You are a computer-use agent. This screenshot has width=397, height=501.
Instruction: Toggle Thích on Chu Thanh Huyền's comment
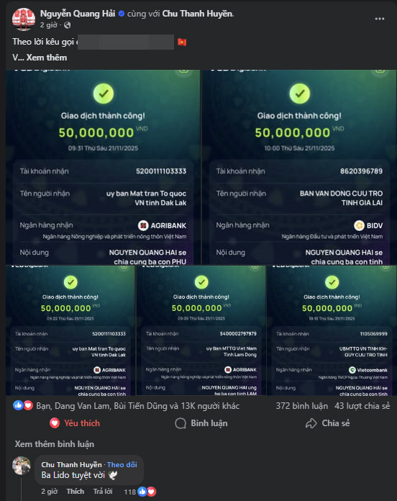[76, 492]
